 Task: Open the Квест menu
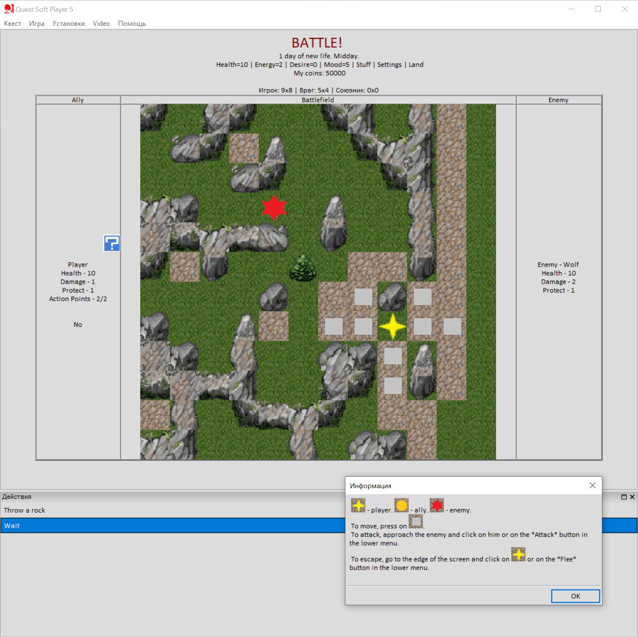coord(13,24)
